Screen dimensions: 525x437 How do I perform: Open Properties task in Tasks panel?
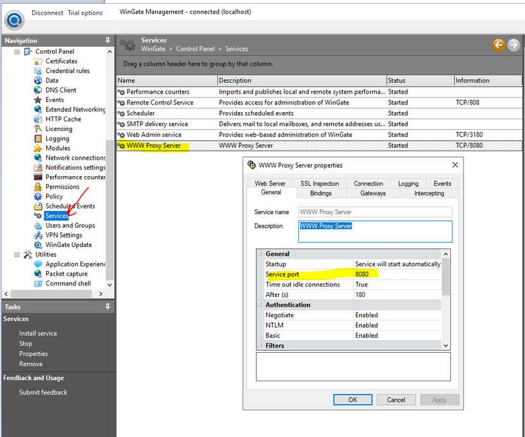point(34,353)
